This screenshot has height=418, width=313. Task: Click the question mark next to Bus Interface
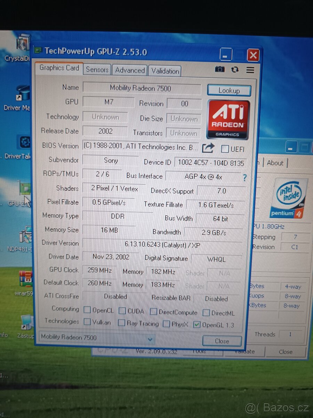pyautogui.click(x=244, y=178)
